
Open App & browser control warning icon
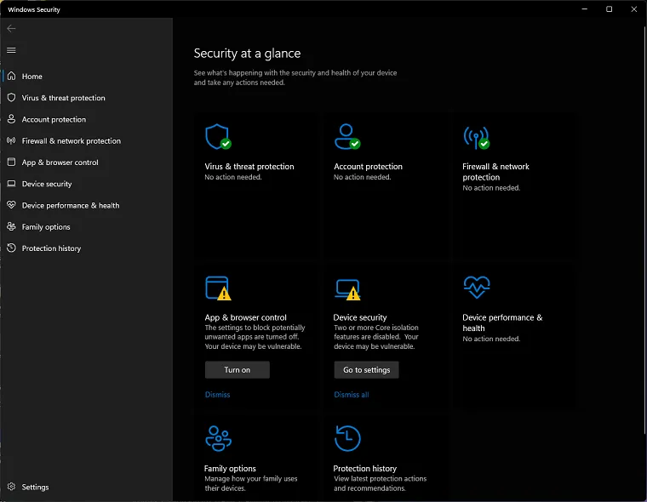click(218, 288)
